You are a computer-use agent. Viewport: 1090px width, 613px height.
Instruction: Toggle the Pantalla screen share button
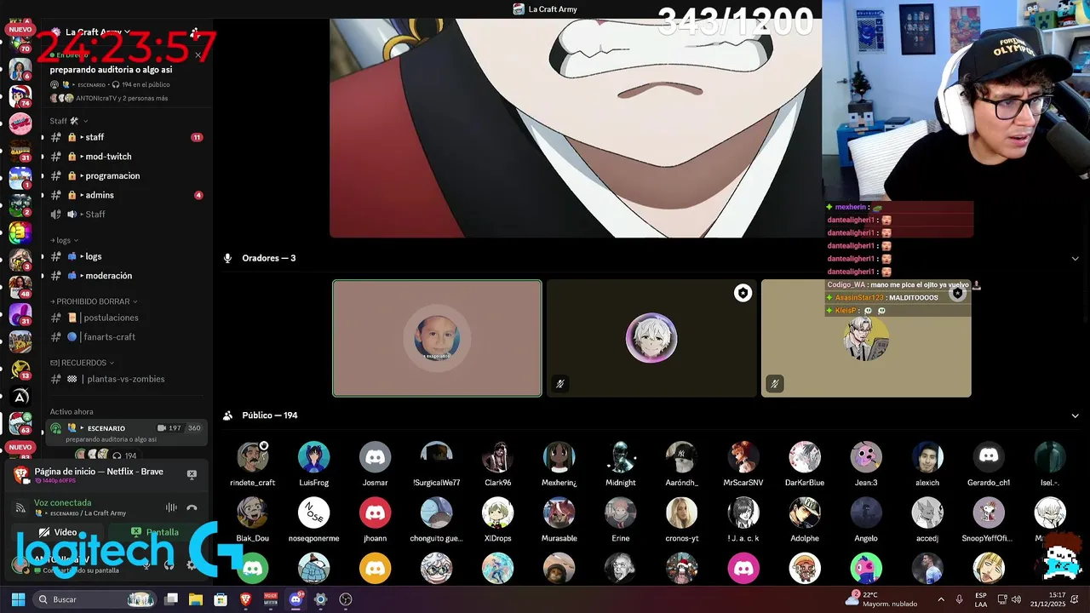point(155,532)
